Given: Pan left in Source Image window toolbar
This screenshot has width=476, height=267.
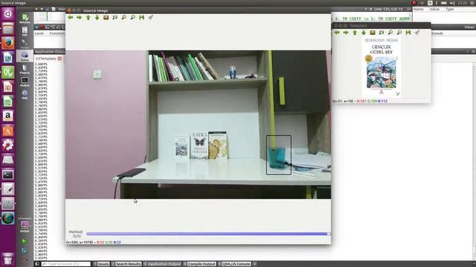Looking at the screenshot, I should click(x=71, y=18).
